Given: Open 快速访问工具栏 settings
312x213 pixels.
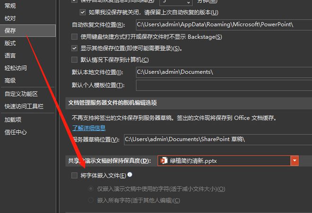Looking at the screenshot, I should pyautogui.click(x=24, y=106).
